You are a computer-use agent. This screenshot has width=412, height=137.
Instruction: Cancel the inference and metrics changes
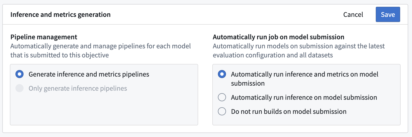tap(353, 15)
